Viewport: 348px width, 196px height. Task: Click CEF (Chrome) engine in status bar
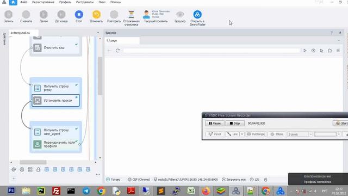point(139,180)
